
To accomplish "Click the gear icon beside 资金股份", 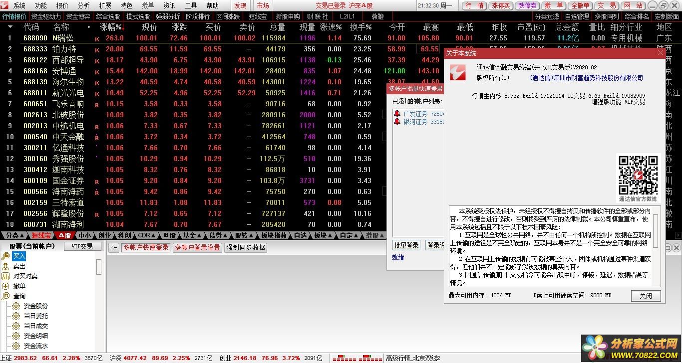I will click(16, 306).
